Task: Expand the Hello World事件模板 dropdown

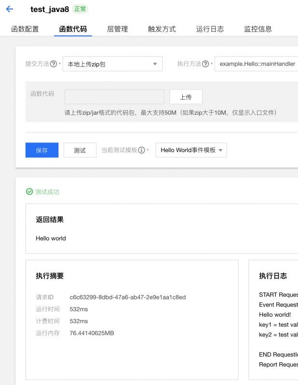Action: 191,150
